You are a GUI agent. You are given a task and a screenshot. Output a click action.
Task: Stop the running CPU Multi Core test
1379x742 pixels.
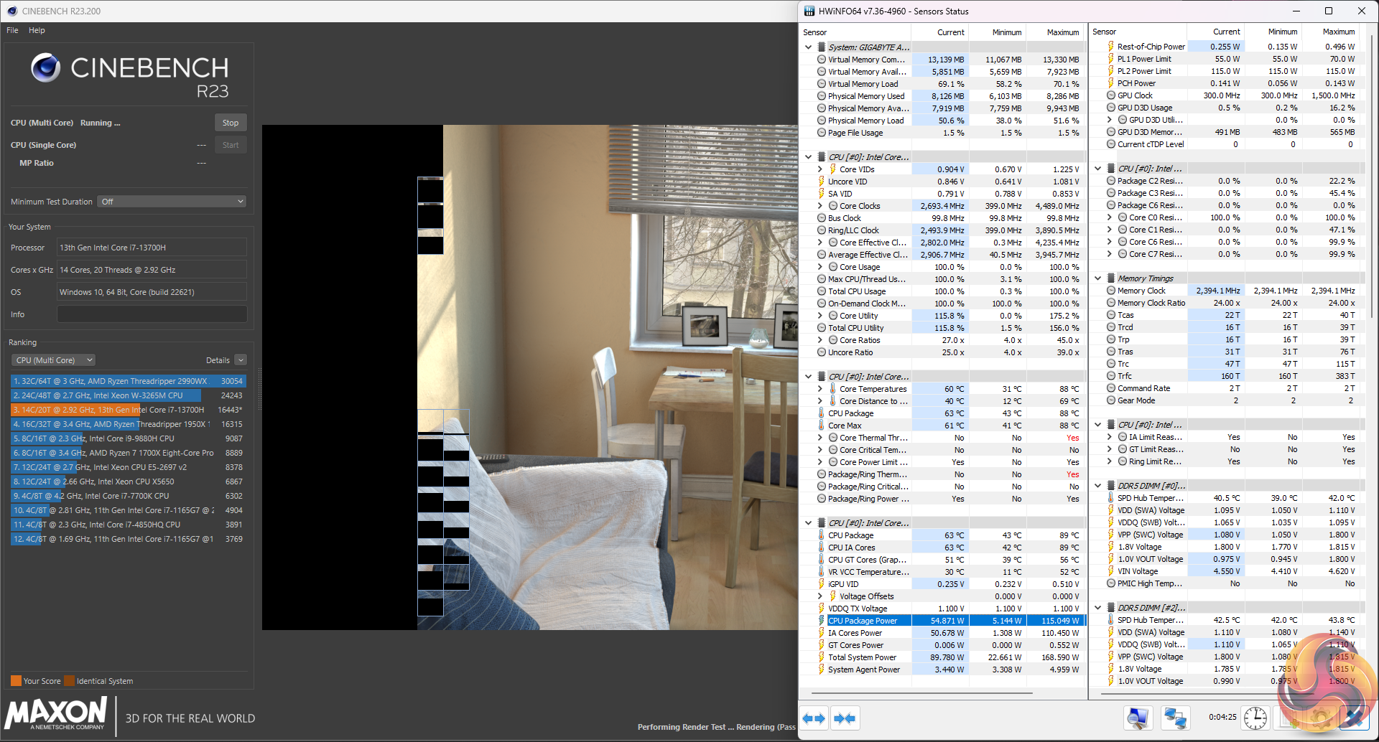click(x=231, y=123)
